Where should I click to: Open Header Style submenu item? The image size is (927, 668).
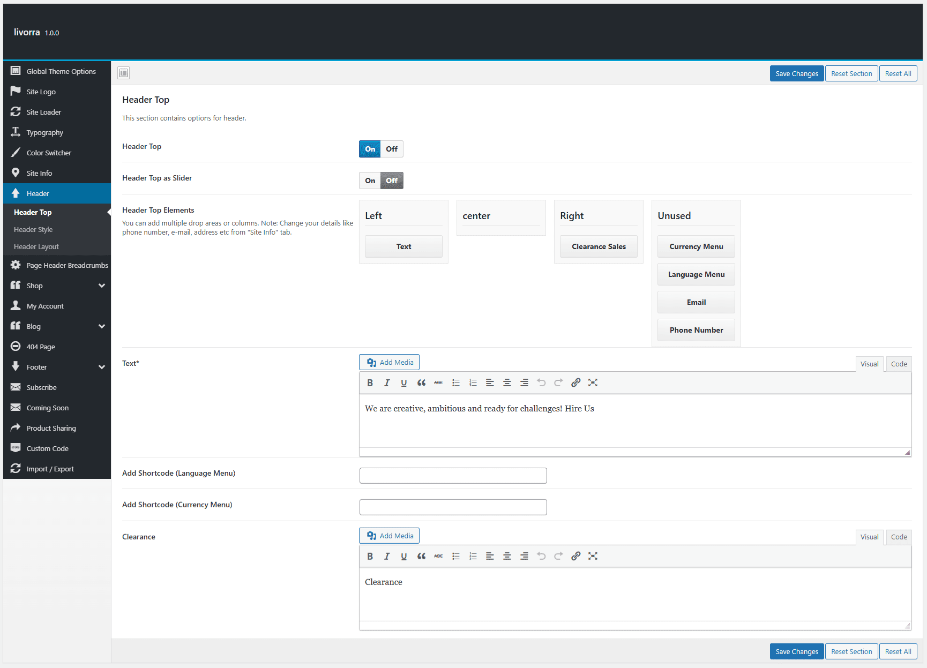tap(33, 229)
